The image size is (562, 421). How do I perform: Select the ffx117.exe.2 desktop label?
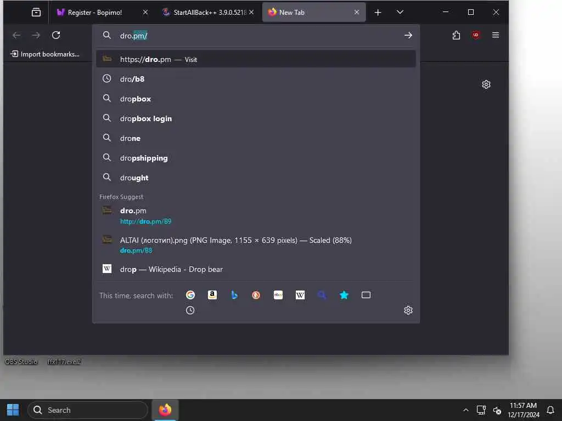(64, 362)
